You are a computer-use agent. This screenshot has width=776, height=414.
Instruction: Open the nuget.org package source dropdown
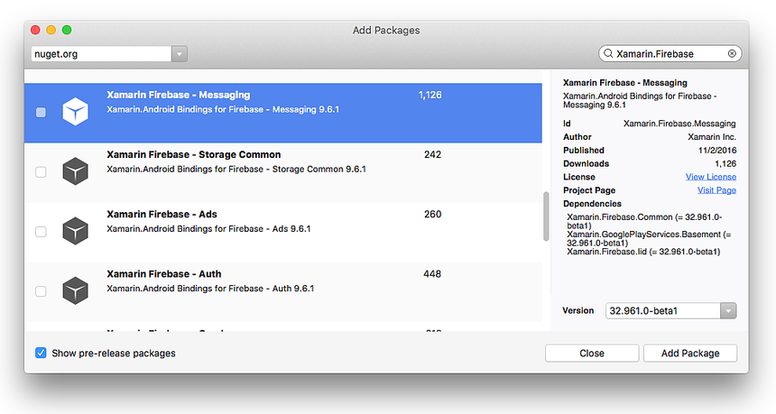coord(180,54)
